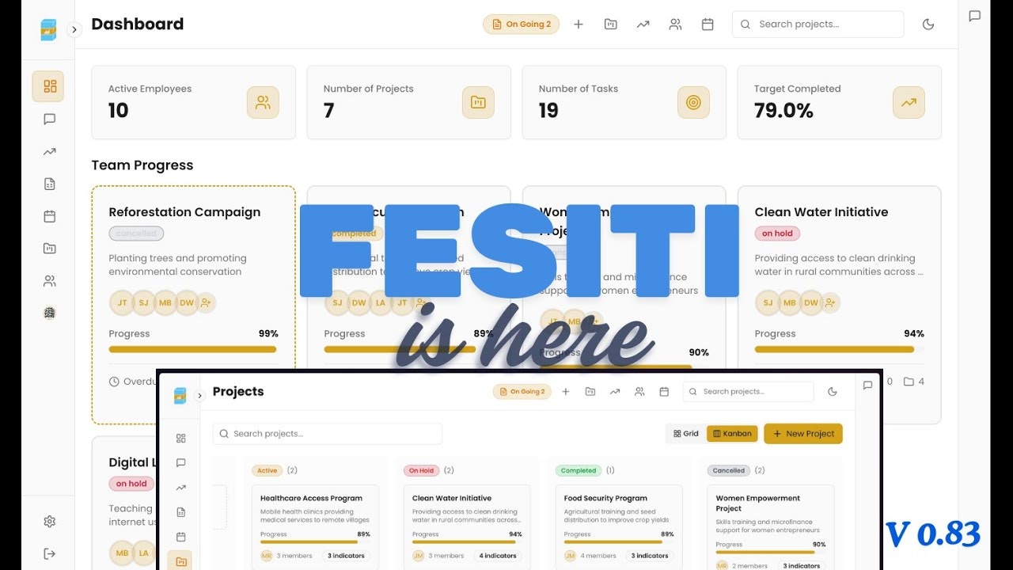Click Dashboard Clean Water 94% progress bar
This screenshot has width=1013, height=570.
839,349
